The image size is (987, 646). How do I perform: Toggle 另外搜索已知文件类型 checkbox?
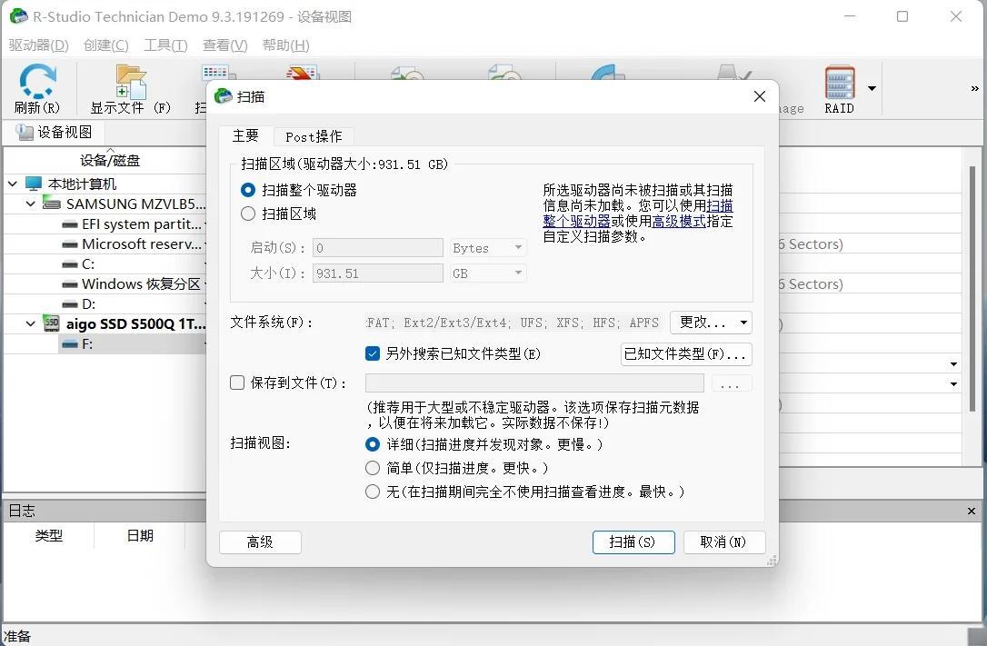click(372, 353)
